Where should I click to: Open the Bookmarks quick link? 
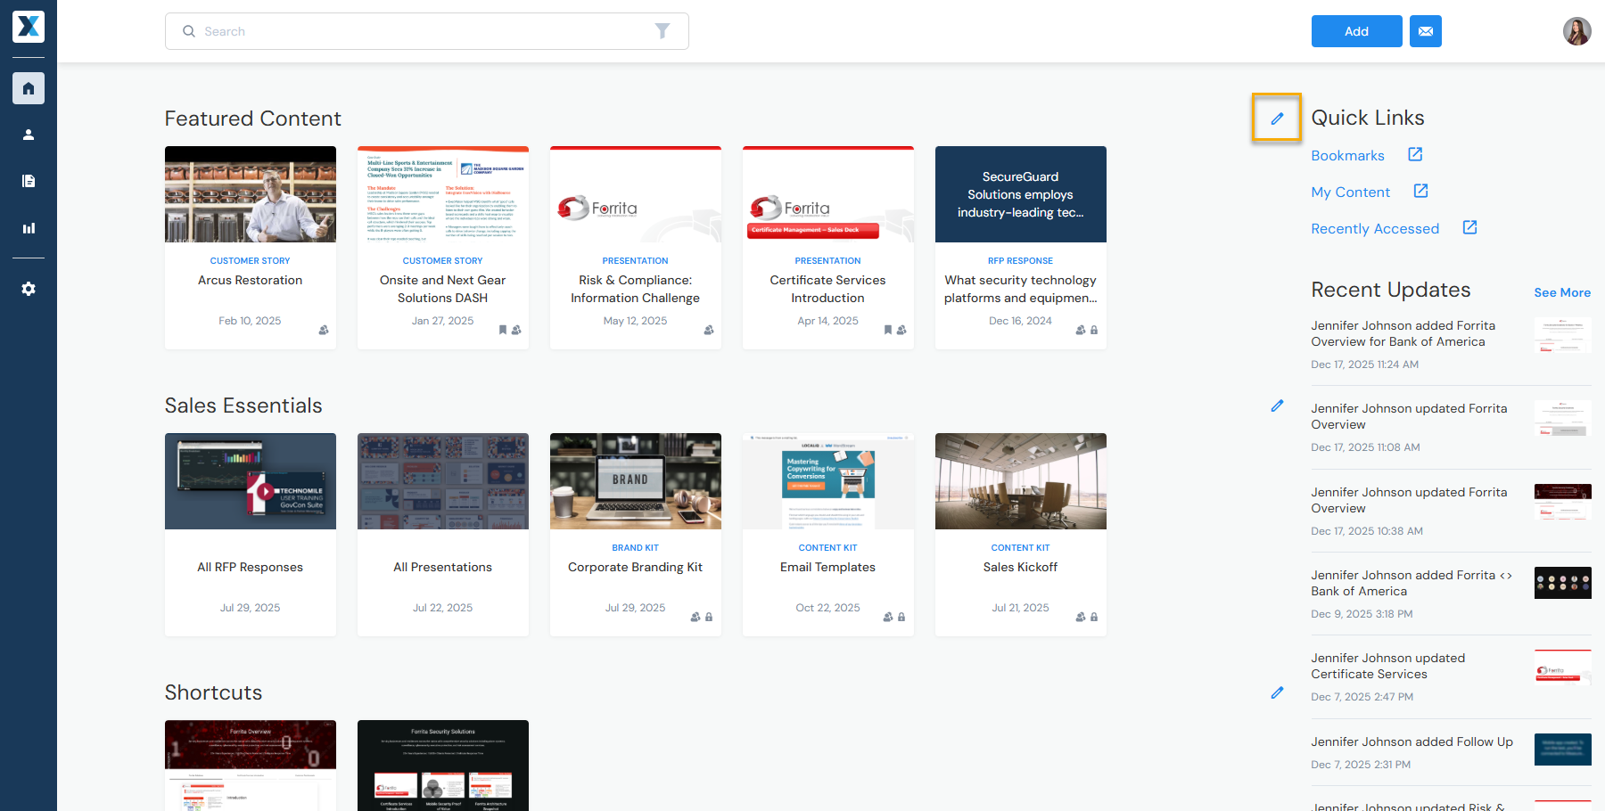point(1347,155)
